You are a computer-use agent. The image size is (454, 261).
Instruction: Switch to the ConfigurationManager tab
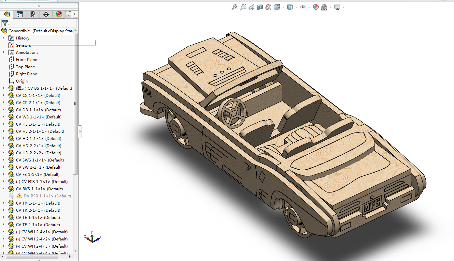coord(33,14)
